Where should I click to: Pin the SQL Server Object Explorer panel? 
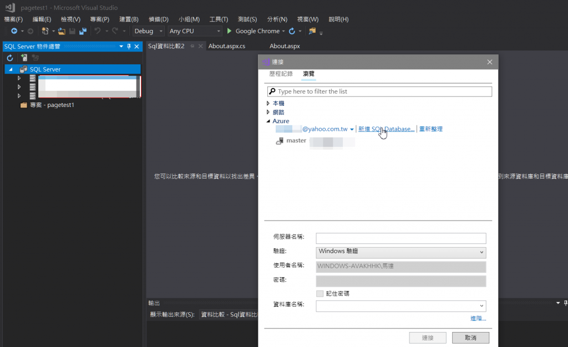pos(129,47)
